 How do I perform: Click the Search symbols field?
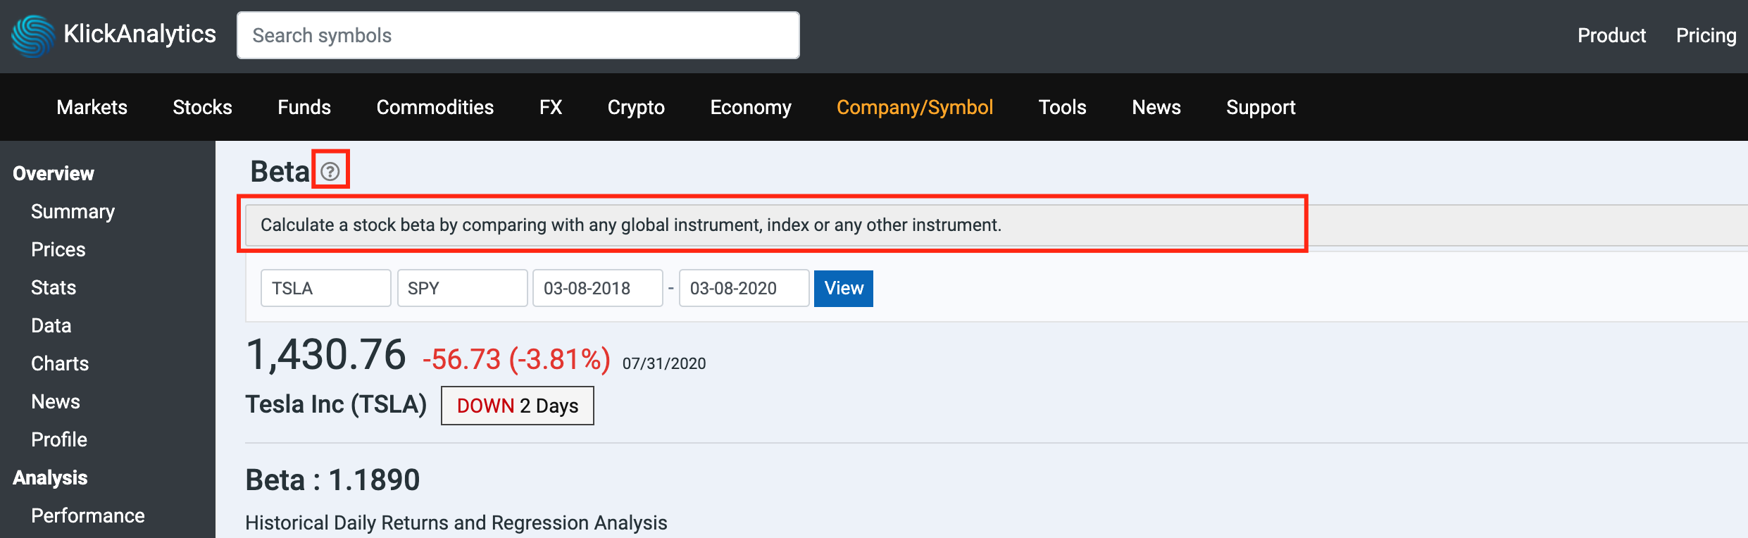[x=518, y=35]
